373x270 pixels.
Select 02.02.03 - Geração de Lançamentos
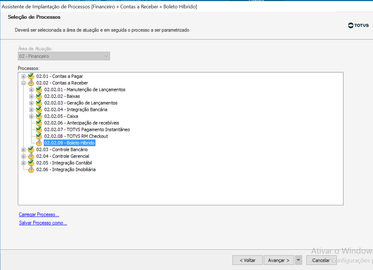coord(81,103)
